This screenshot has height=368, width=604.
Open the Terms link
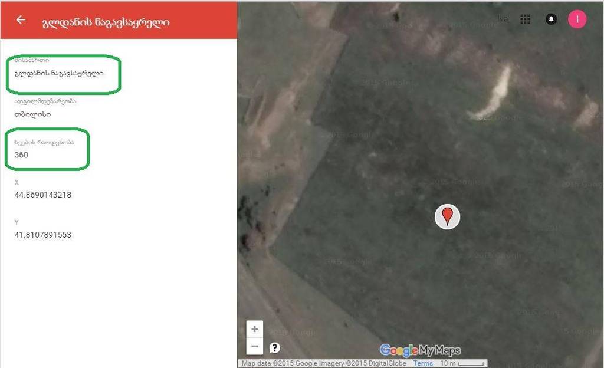click(423, 363)
